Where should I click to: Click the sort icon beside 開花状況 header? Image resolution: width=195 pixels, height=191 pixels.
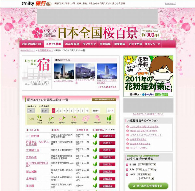tap(94, 130)
